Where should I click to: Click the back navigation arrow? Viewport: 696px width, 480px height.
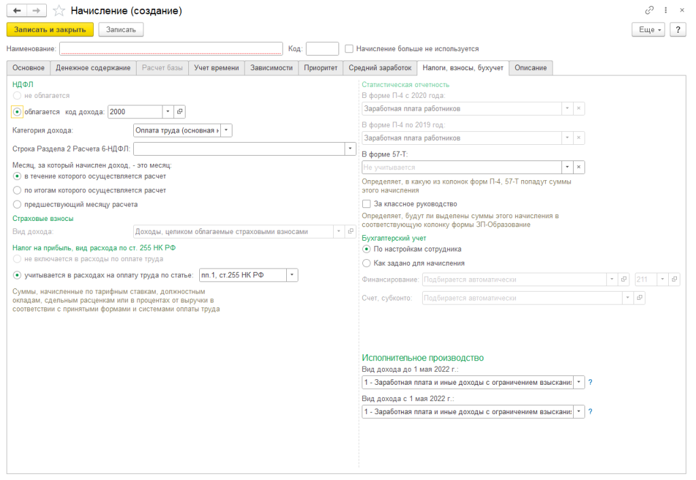coord(17,11)
